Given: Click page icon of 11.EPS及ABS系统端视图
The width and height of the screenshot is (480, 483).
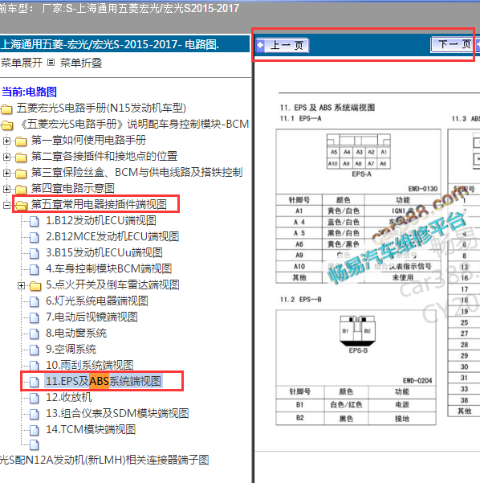Looking at the screenshot, I should [35, 383].
